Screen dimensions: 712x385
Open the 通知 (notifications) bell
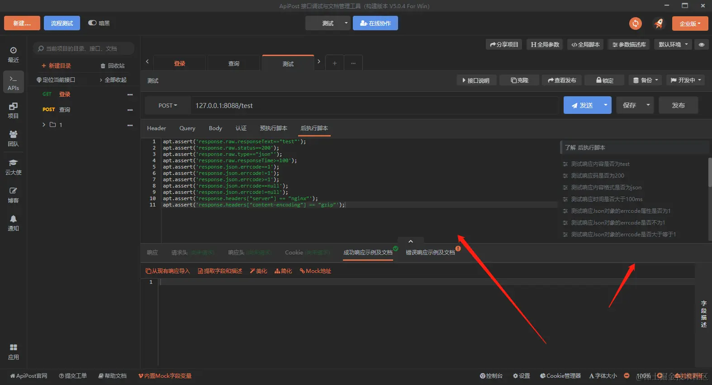[x=13, y=223]
